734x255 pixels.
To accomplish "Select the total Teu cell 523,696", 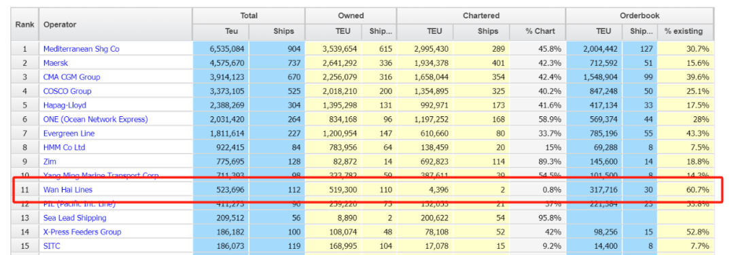I will (221, 190).
